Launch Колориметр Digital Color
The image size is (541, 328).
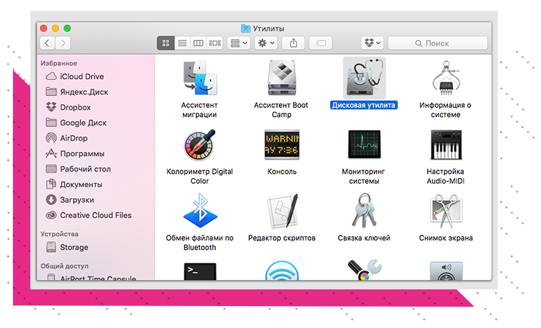[x=200, y=145]
